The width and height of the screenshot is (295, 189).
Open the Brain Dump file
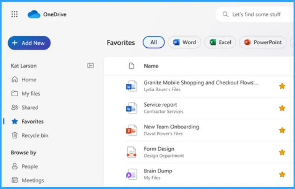pyautogui.click(x=158, y=171)
